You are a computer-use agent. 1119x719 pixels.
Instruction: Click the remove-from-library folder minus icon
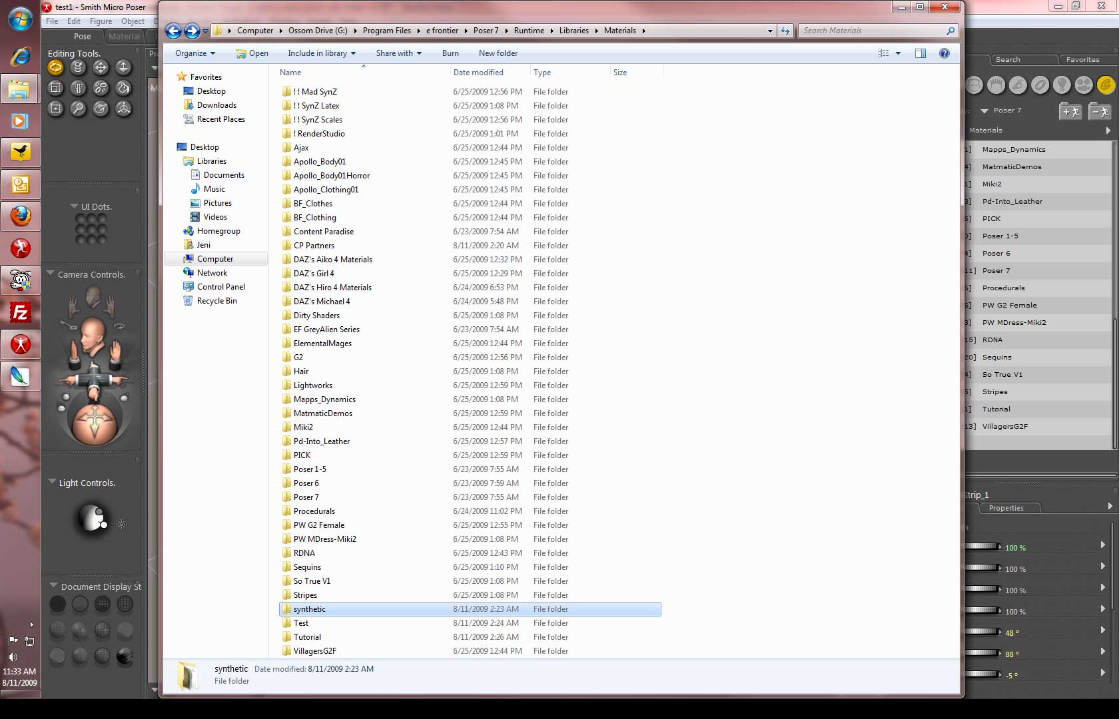coord(1100,111)
